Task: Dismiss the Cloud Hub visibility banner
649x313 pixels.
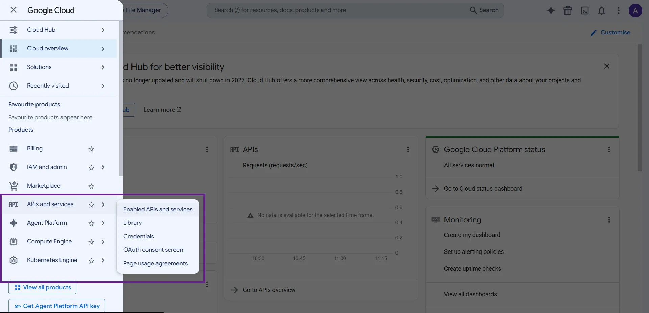Action: (x=607, y=66)
